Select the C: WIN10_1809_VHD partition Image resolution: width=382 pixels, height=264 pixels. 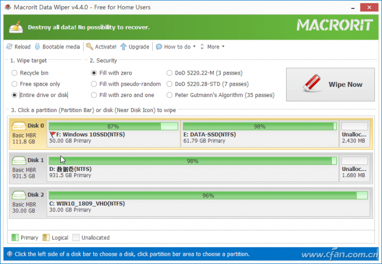208,202
